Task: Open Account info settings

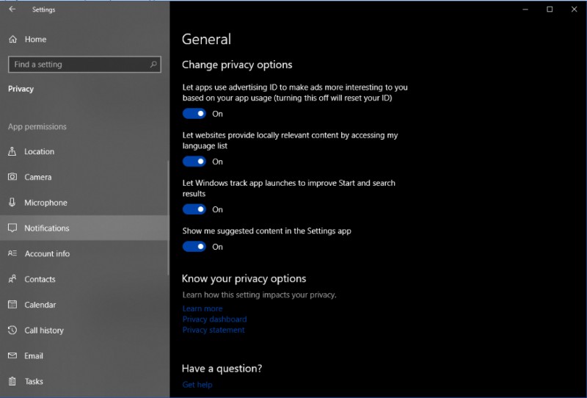Action: pos(84,253)
